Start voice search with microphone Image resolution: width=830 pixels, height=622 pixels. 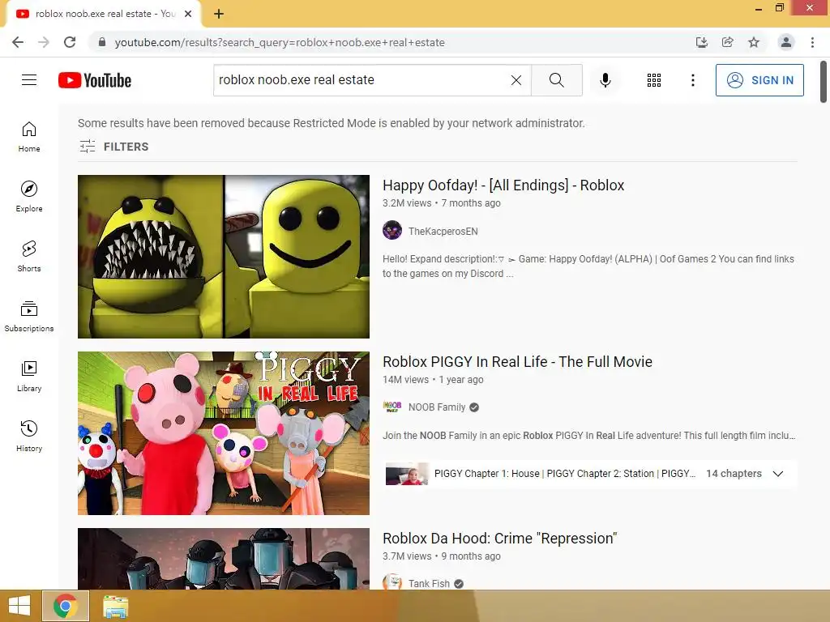coord(605,80)
